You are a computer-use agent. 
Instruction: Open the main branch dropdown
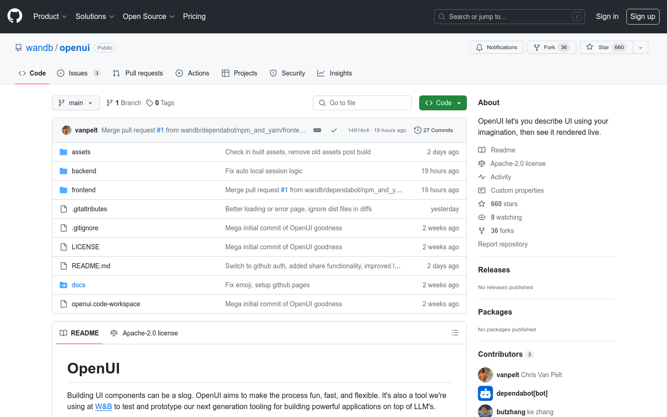[x=76, y=102]
